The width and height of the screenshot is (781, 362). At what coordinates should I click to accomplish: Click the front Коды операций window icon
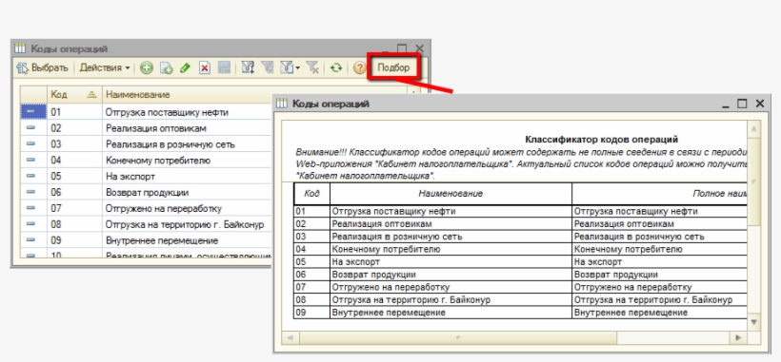282,104
